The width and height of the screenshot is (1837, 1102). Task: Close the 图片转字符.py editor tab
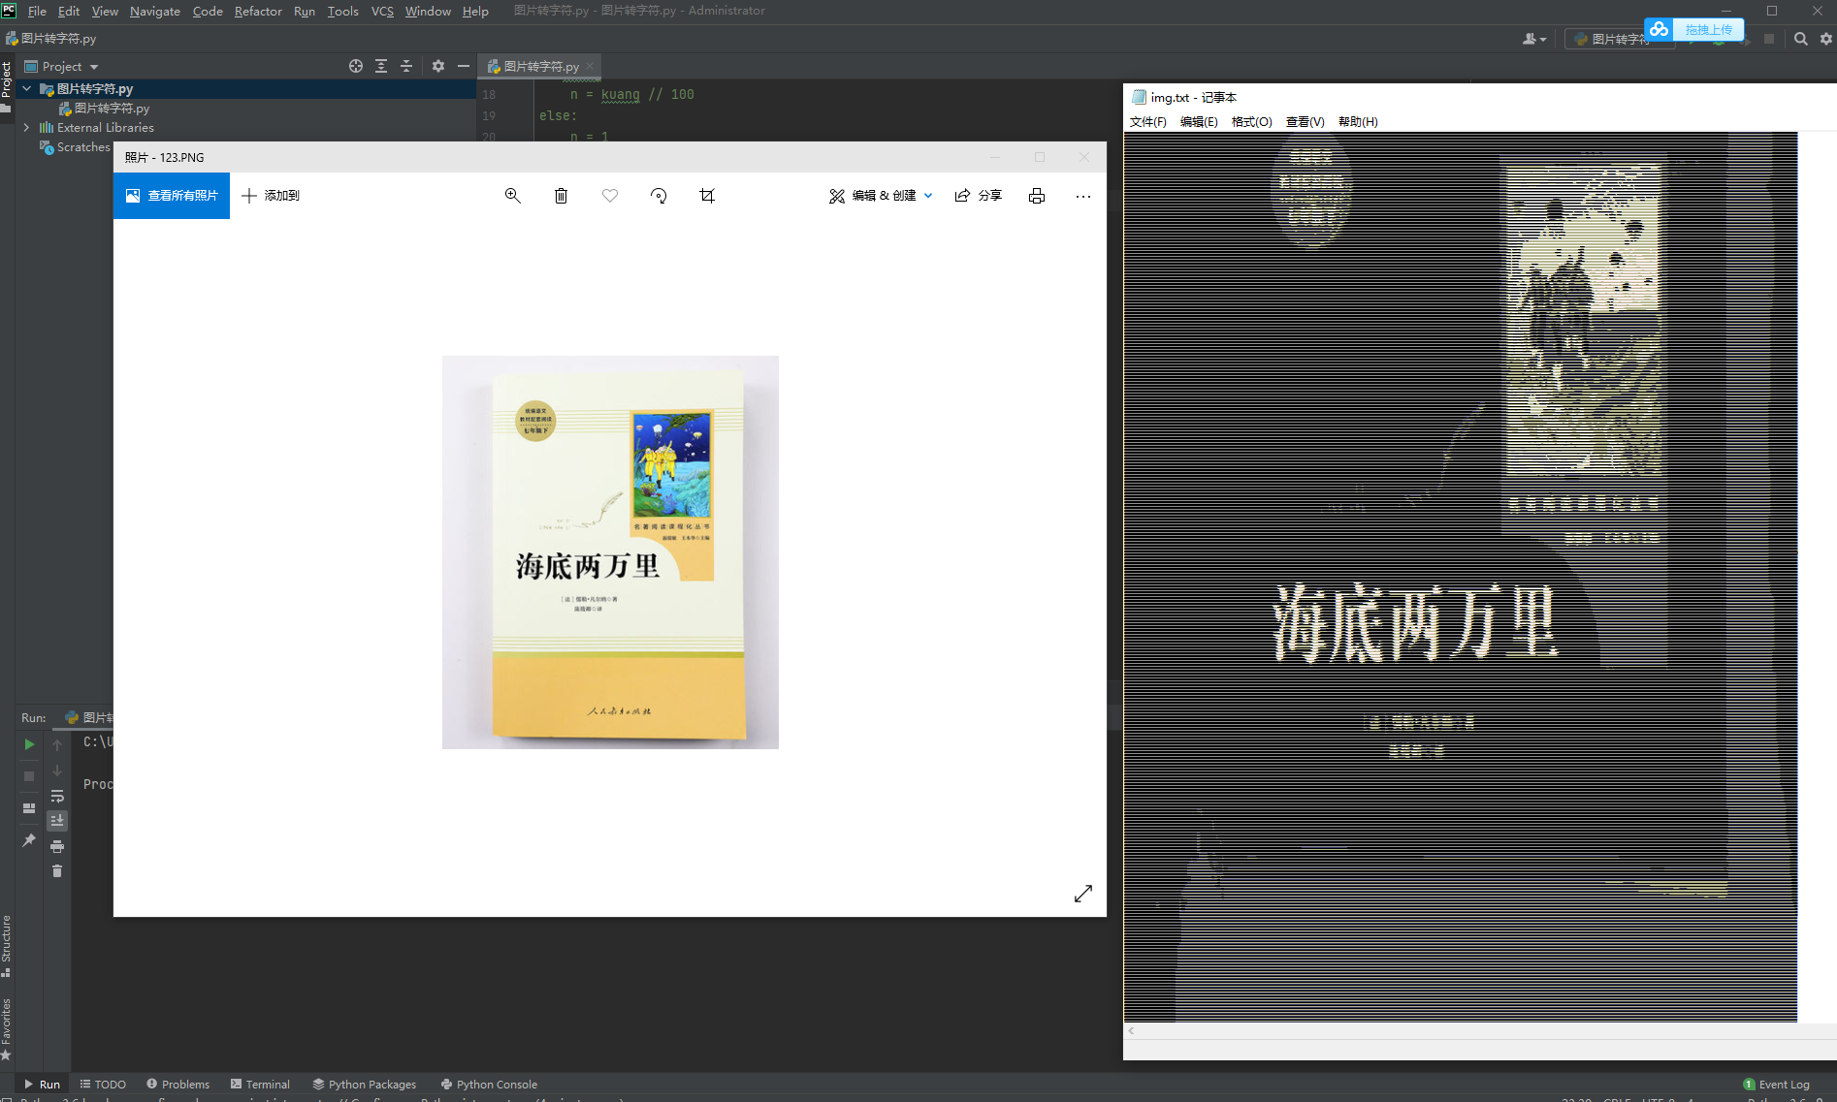(x=590, y=66)
